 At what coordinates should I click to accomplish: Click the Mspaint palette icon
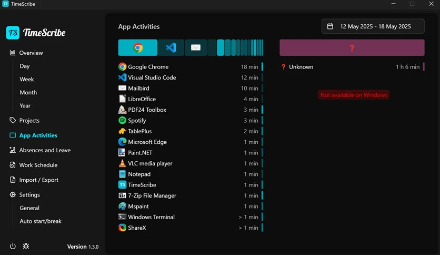[x=122, y=206]
